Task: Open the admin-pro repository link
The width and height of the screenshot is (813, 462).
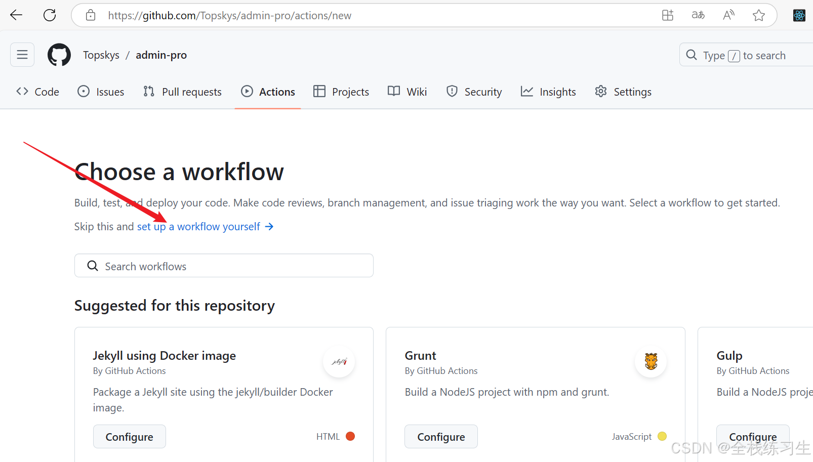Action: [161, 55]
